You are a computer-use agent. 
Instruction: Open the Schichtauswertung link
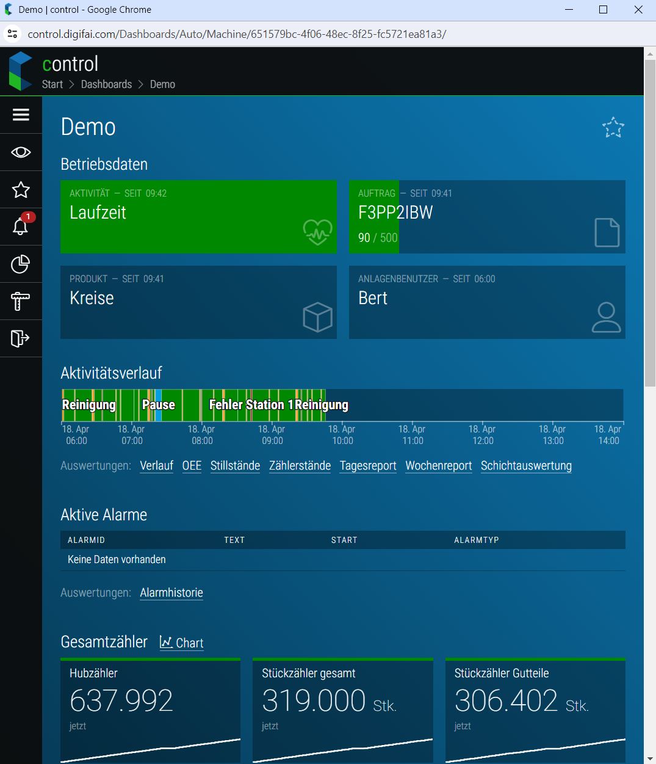[x=526, y=465]
